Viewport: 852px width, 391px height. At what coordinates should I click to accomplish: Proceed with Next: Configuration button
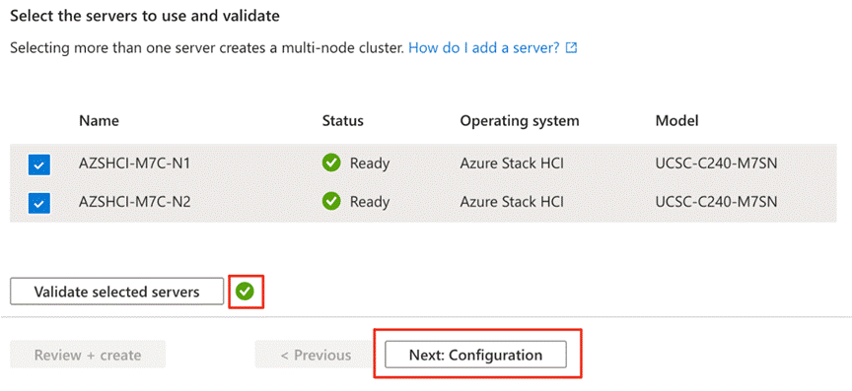tap(475, 355)
